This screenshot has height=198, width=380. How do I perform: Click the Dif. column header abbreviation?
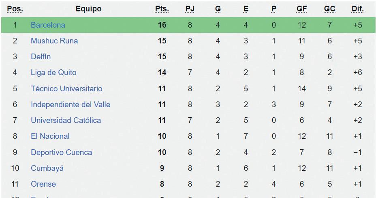coord(357,9)
